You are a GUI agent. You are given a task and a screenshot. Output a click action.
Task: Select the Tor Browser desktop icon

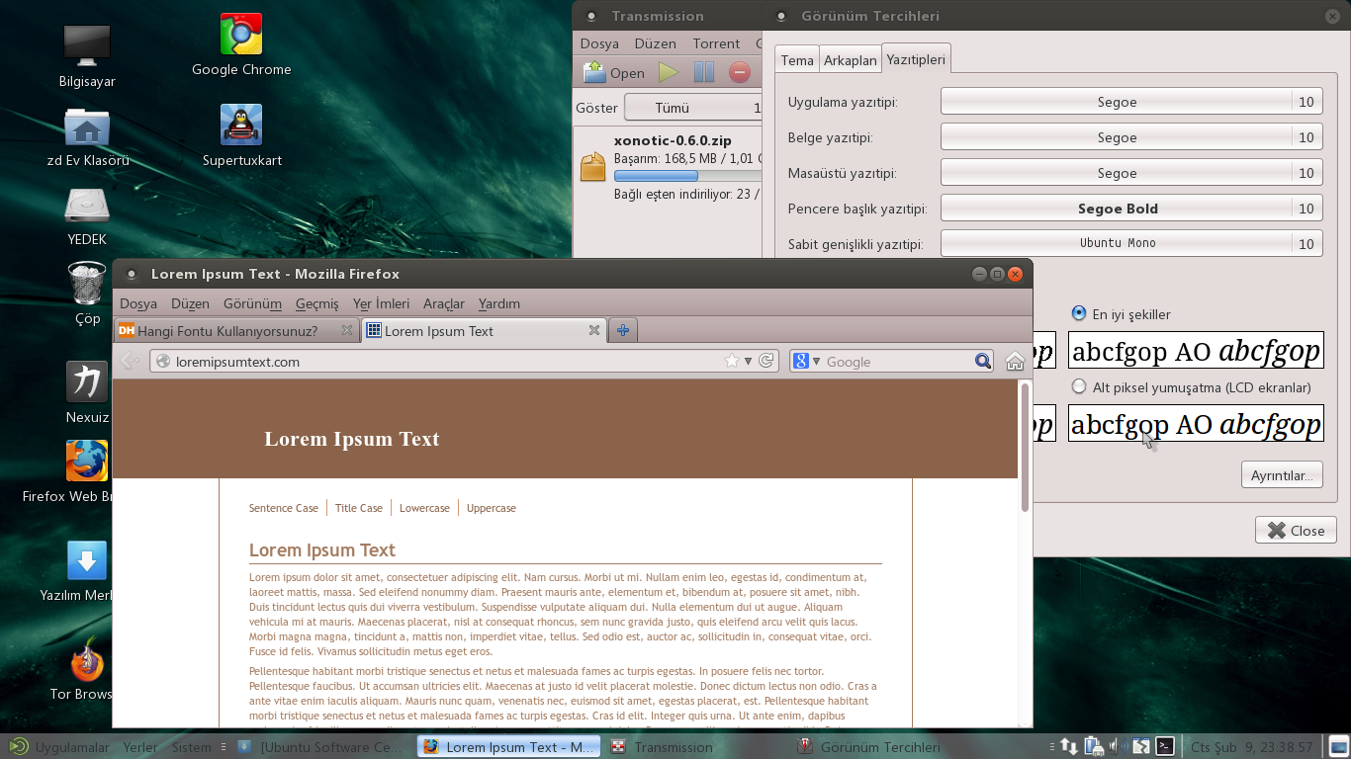tap(87, 660)
